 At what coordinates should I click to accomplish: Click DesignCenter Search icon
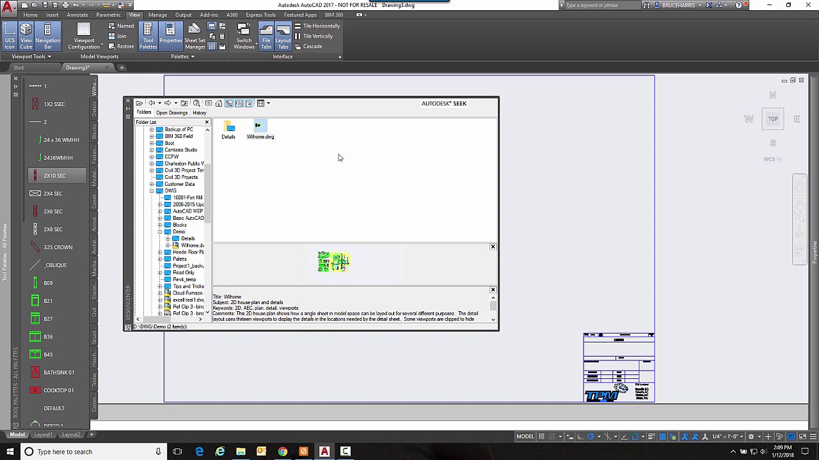(x=196, y=103)
